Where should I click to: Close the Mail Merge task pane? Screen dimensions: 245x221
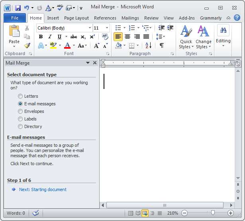pos(95,63)
